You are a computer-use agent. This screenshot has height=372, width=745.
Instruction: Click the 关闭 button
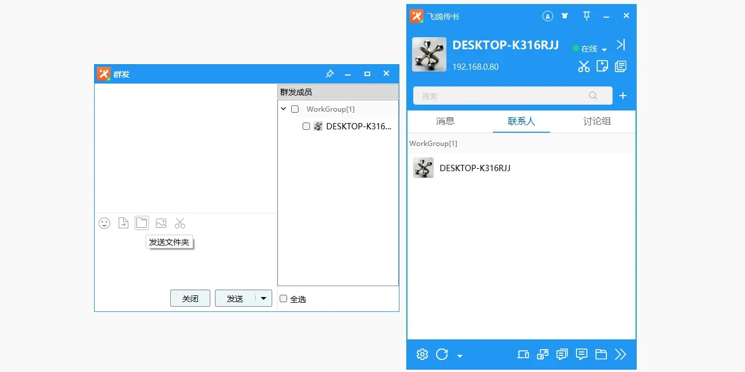click(190, 298)
